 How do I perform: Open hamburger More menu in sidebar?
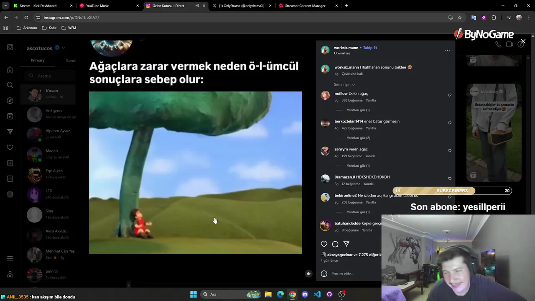click(x=10, y=259)
